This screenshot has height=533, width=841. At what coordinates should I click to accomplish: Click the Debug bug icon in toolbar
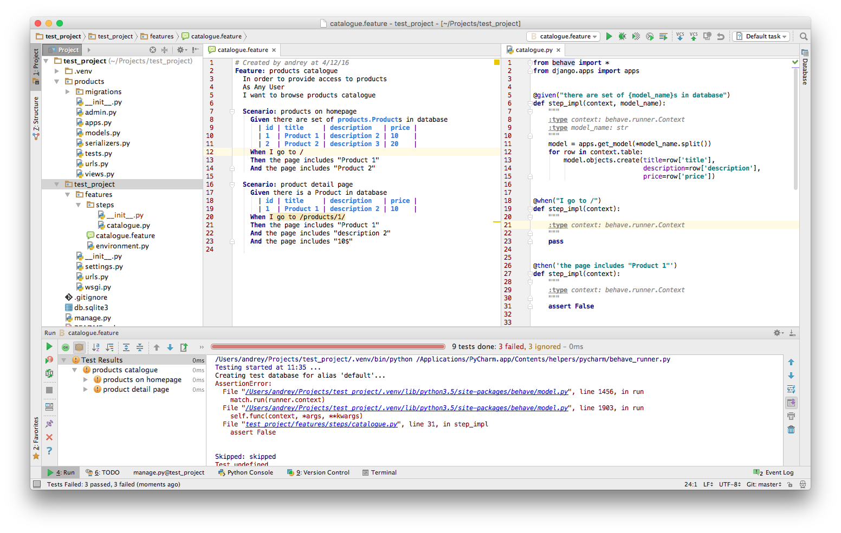tap(622, 36)
